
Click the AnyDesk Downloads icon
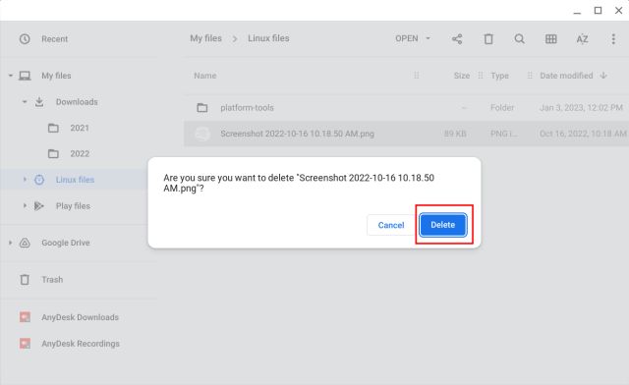tap(25, 317)
